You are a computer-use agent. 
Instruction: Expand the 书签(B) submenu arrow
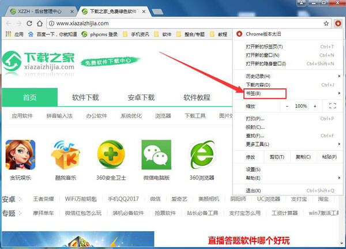pyautogui.click(x=339, y=93)
